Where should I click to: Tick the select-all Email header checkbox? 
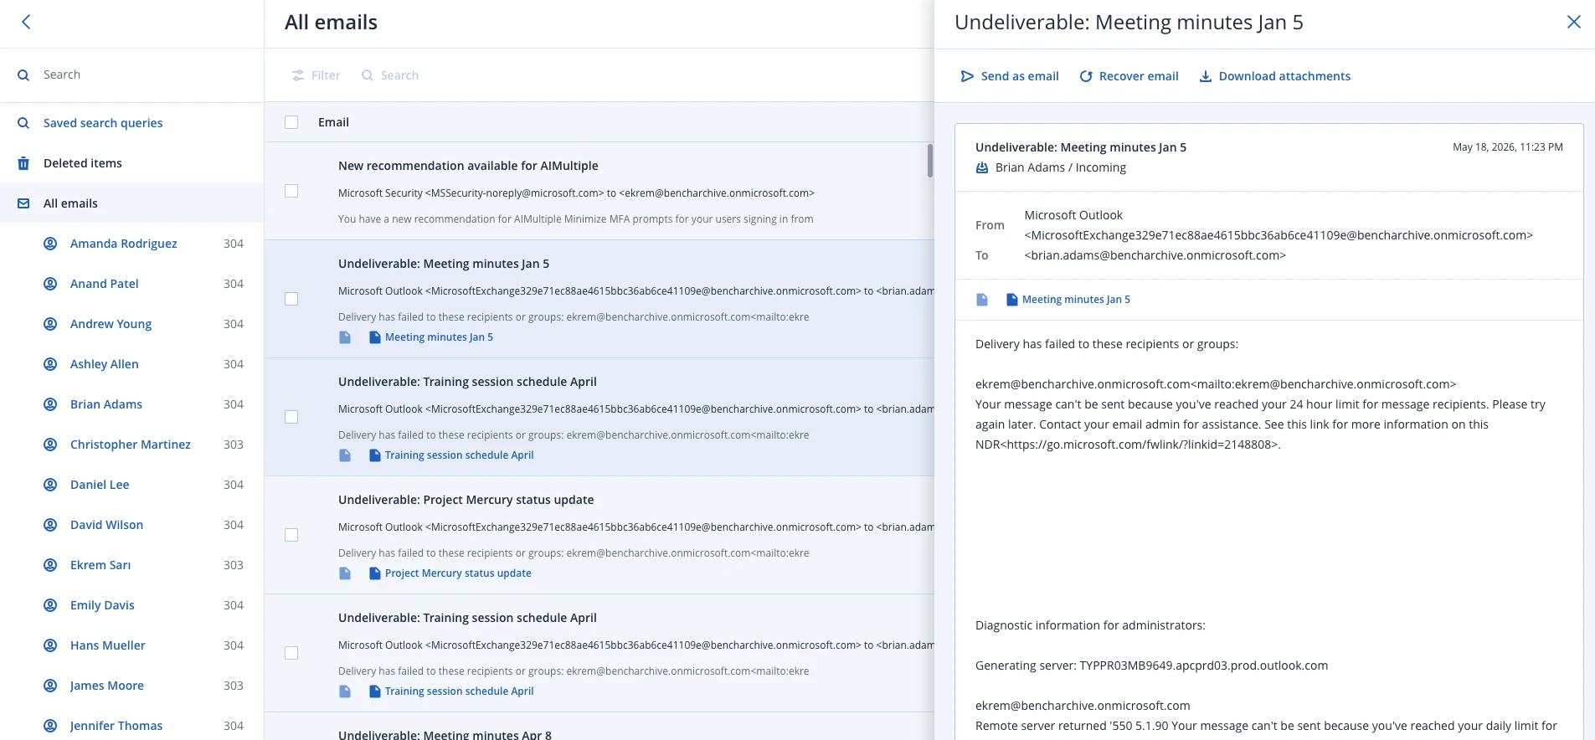(x=291, y=122)
